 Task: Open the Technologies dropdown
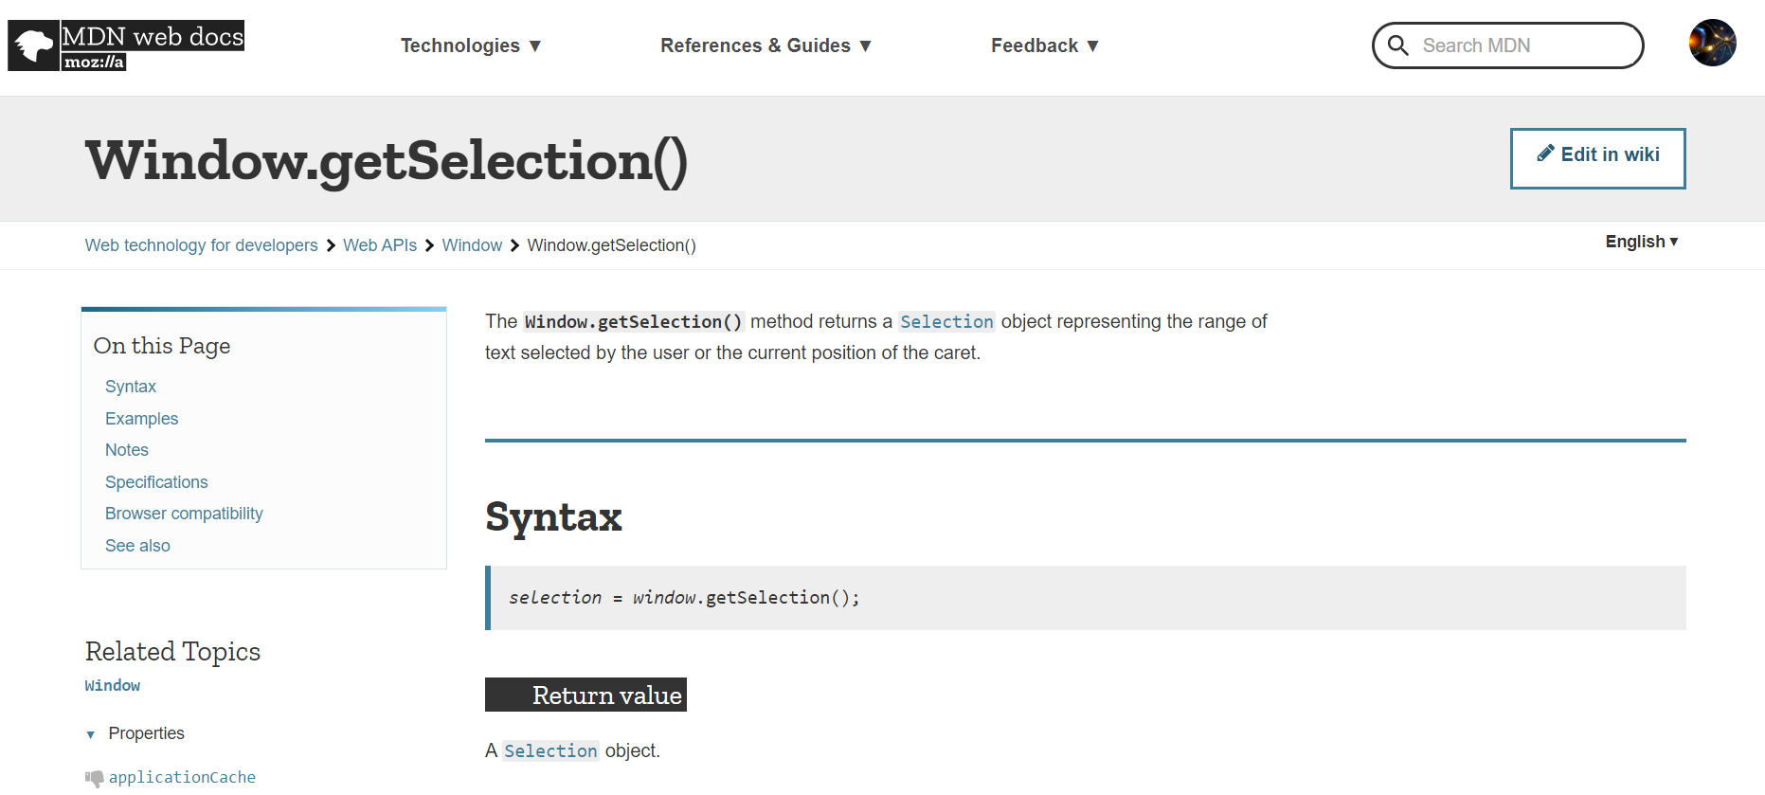(x=471, y=45)
